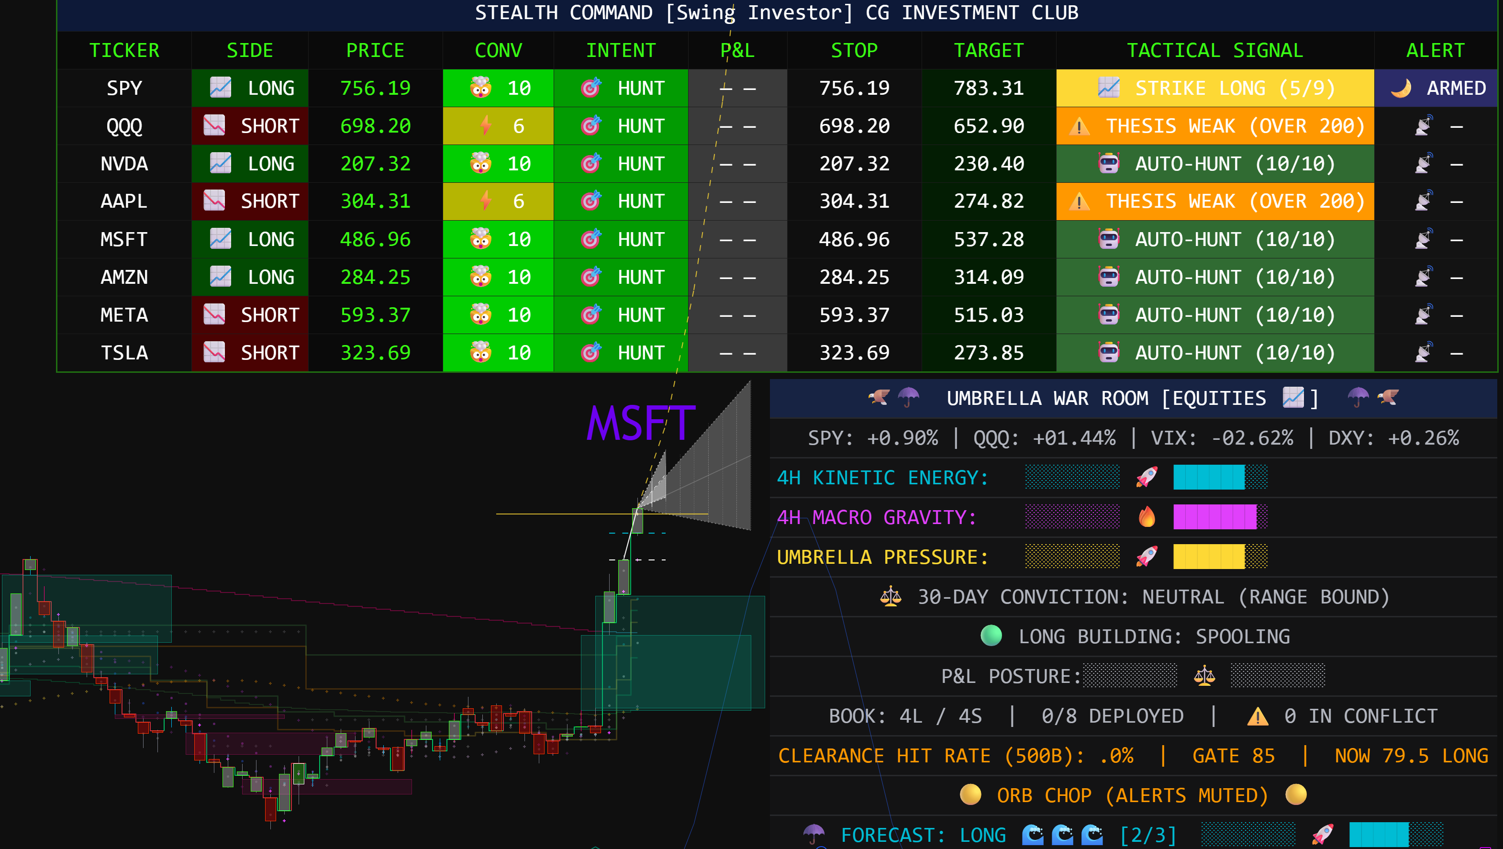Click the chart icon in STRIKE LONG signal
This screenshot has height=849, width=1503.
coord(1109,88)
